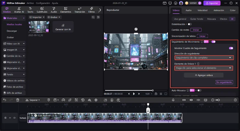240x131 pixels.
Task: Take a snapshot with the camera icon
Action: click(156, 94)
